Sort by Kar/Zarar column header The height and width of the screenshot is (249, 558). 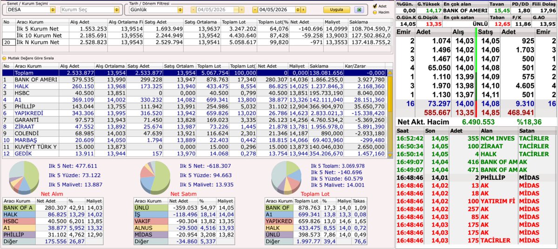tap(365, 66)
